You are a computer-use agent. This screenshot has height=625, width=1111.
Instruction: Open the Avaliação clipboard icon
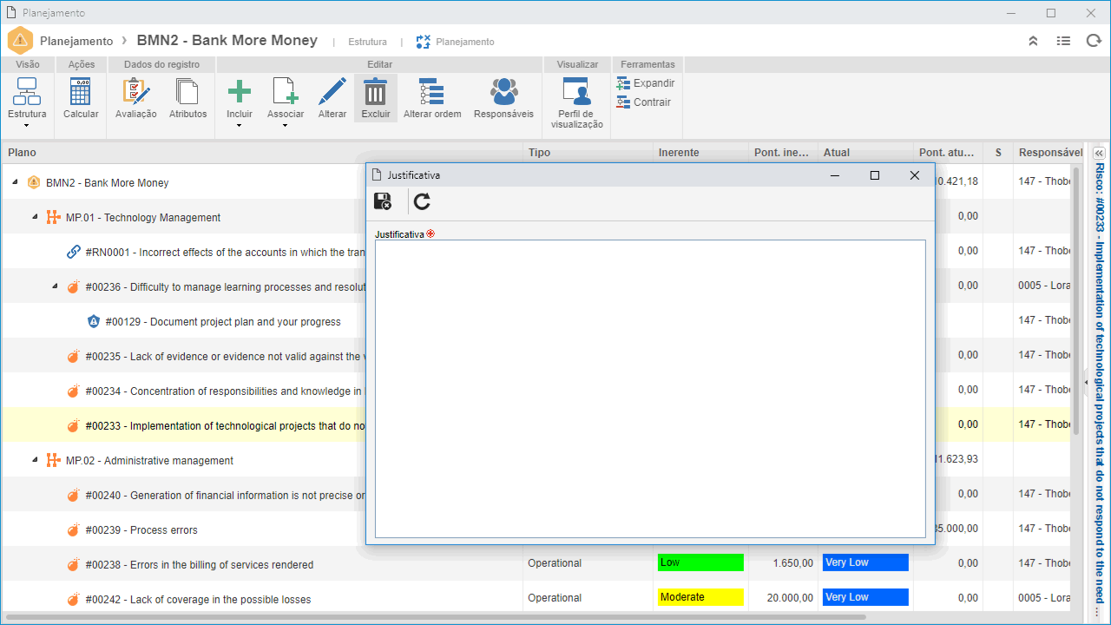[x=135, y=92]
